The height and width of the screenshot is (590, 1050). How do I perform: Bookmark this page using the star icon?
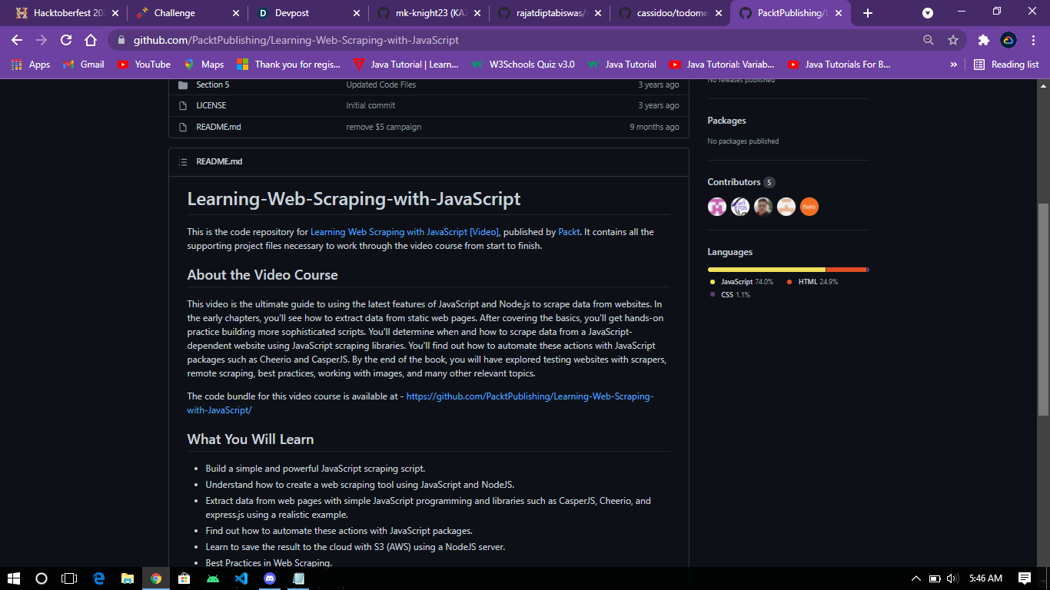click(x=952, y=40)
